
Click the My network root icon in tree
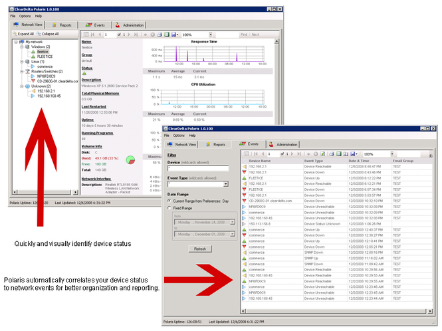coord(21,42)
